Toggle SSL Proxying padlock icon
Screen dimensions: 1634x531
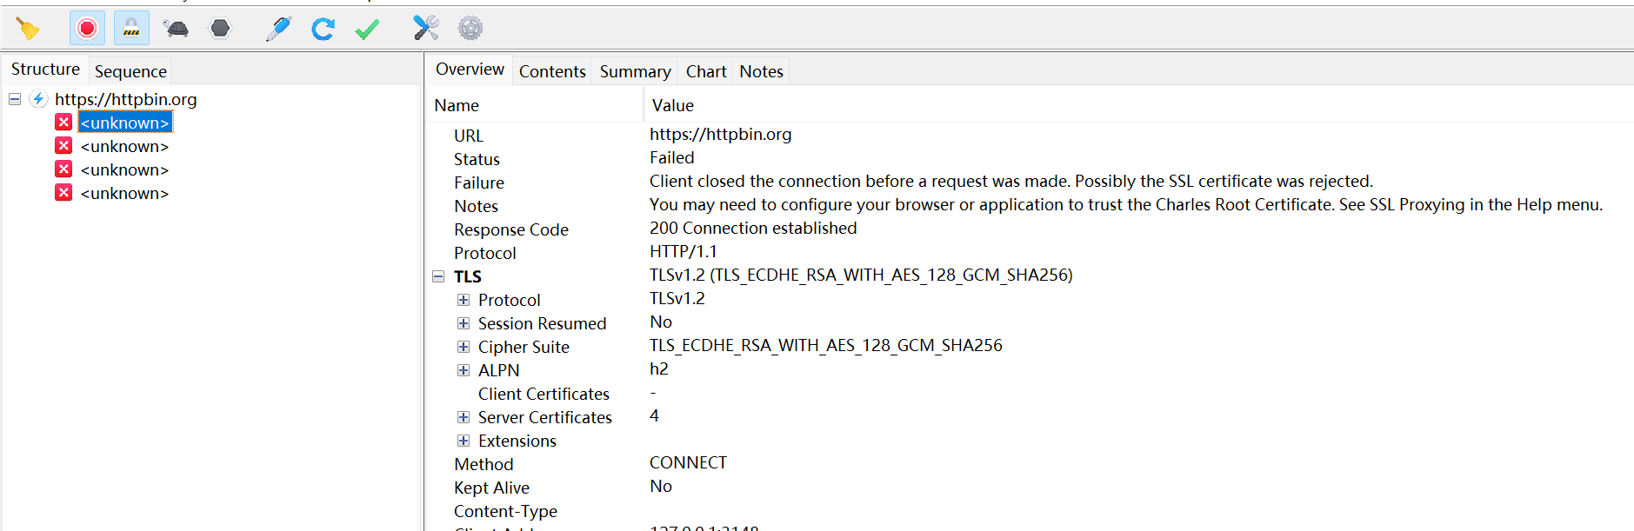131,29
